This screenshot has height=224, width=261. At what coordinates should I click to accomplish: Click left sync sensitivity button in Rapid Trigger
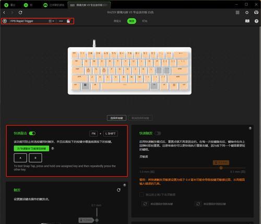(x=158, y=204)
